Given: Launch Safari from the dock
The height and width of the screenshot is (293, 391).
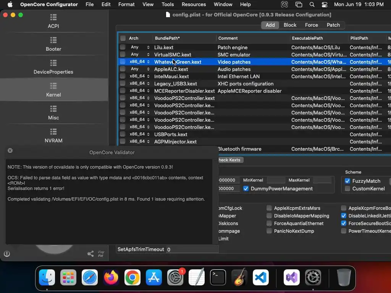Looking at the screenshot, I should (90, 277).
